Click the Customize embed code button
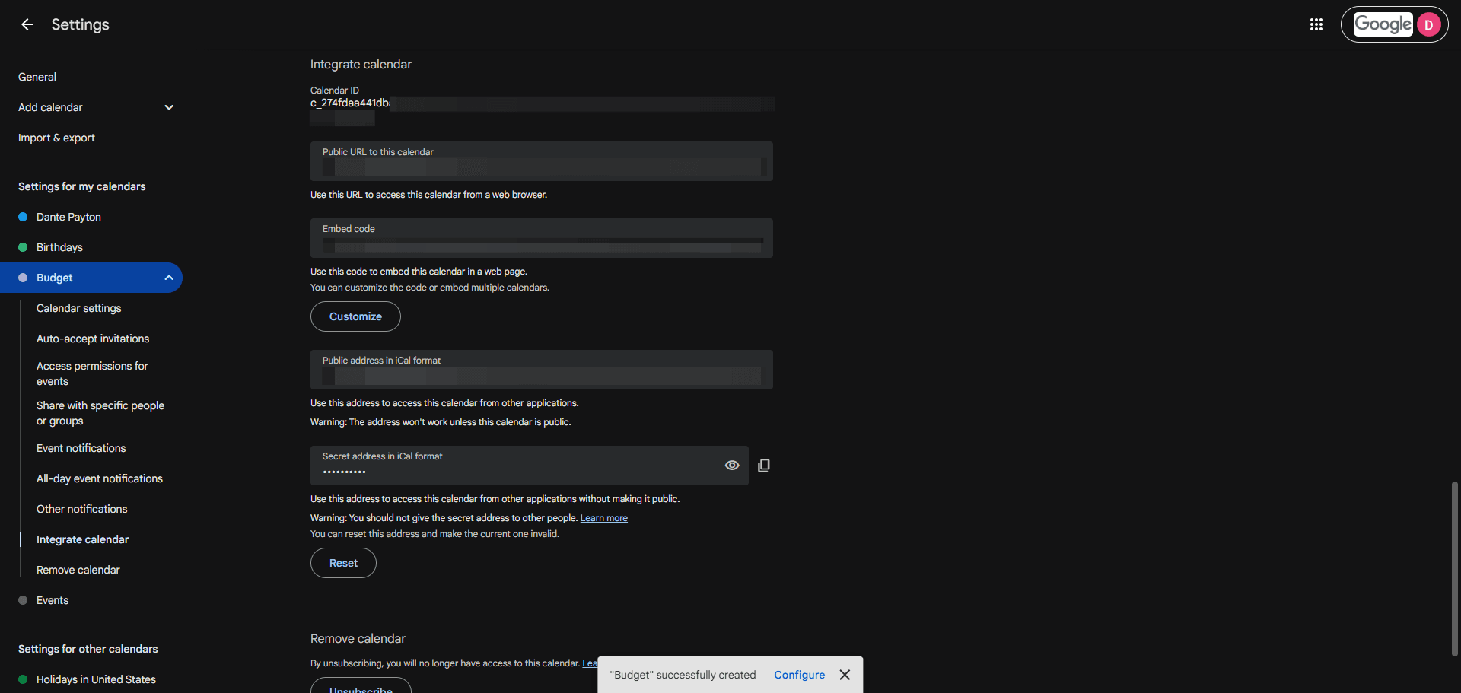Viewport: 1461px width, 693px height. [355, 316]
